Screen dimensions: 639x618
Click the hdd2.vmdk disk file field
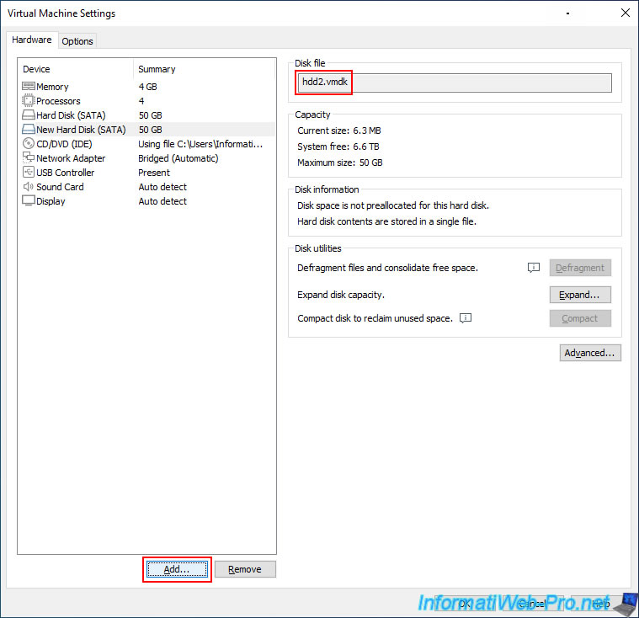pyautogui.click(x=455, y=83)
